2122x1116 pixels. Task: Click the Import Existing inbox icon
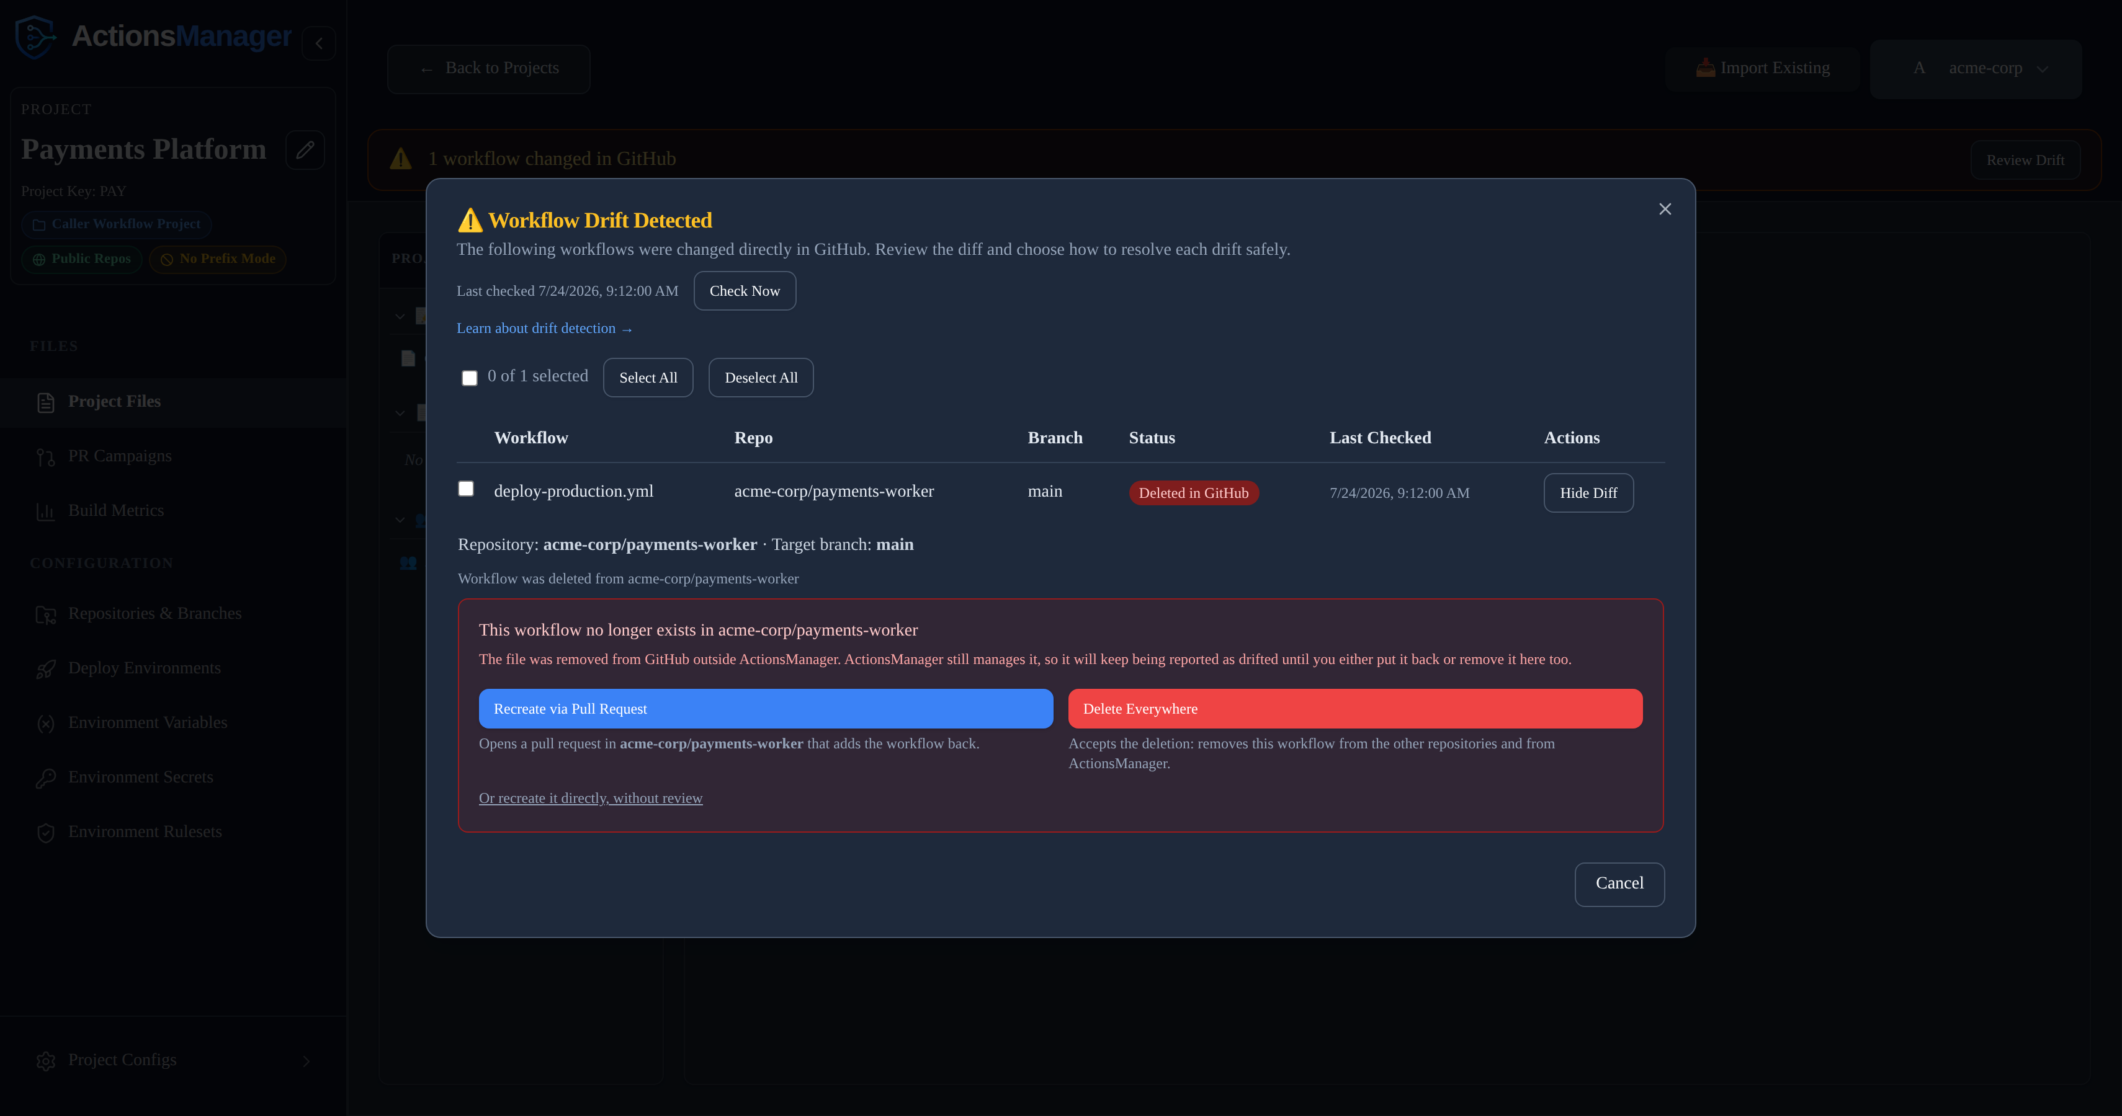pos(1705,68)
